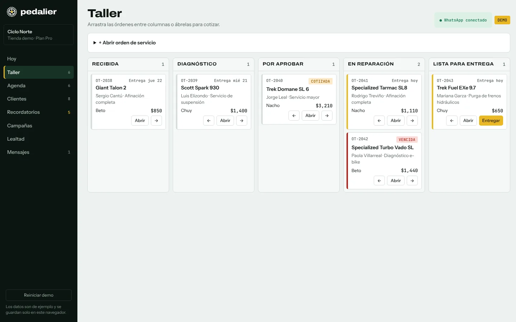Advance Trek Domane SL 6 with right arrow
This screenshot has width=516, height=322.
click(327, 116)
